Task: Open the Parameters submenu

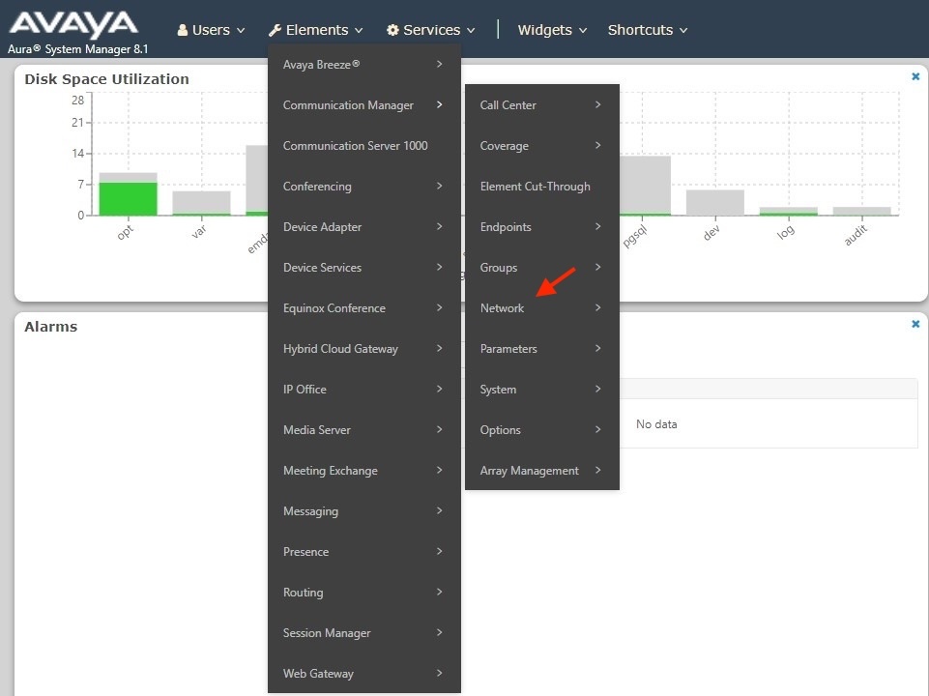Action: click(x=541, y=349)
